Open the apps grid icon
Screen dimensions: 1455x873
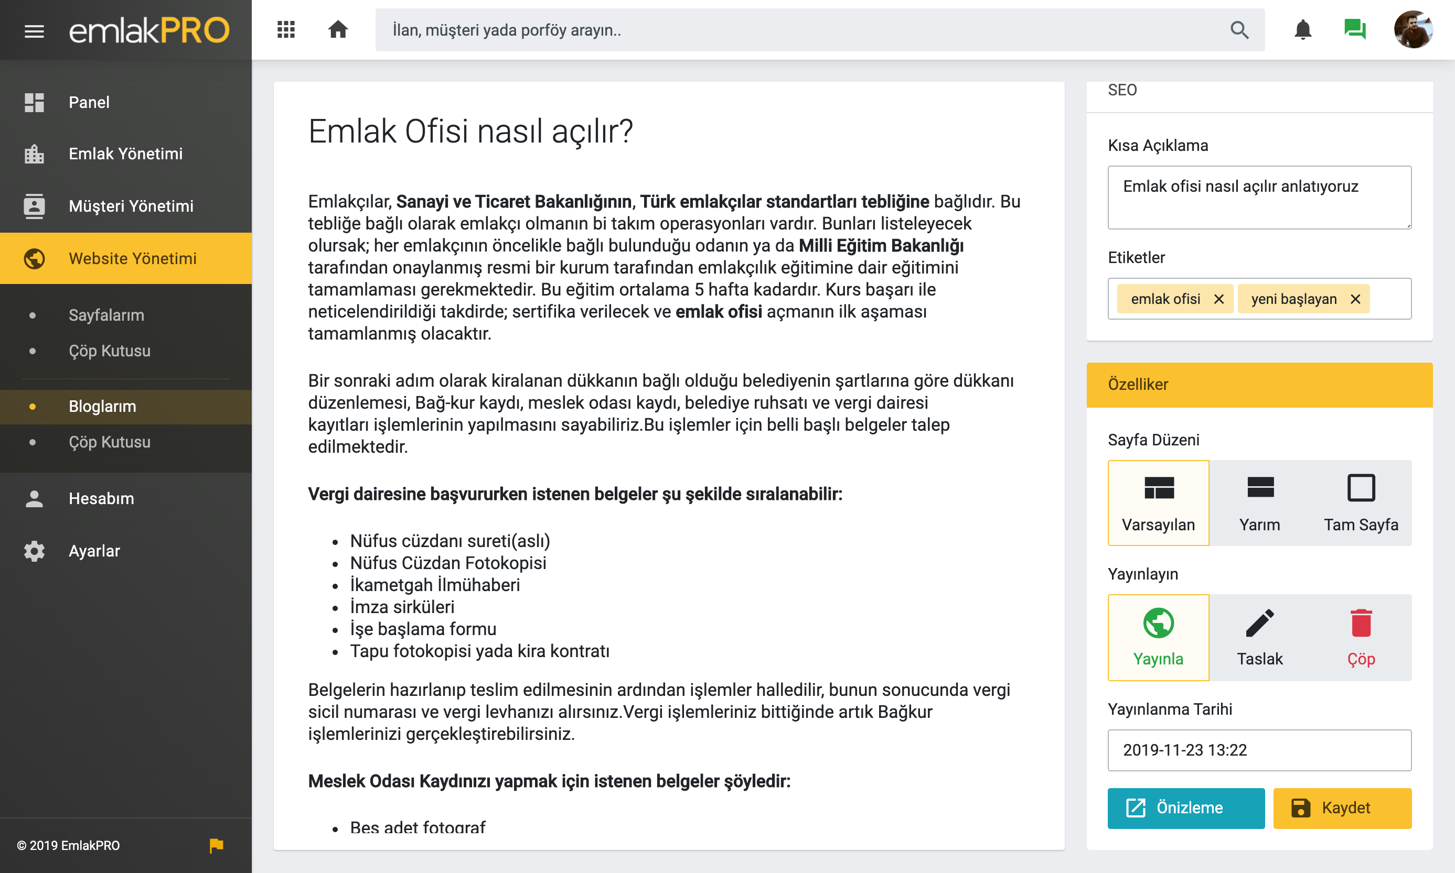click(x=286, y=29)
